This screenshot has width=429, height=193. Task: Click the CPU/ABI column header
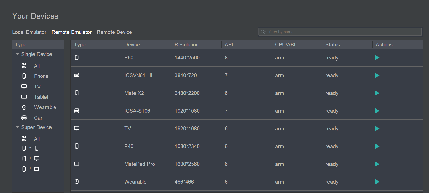[297, 45]
